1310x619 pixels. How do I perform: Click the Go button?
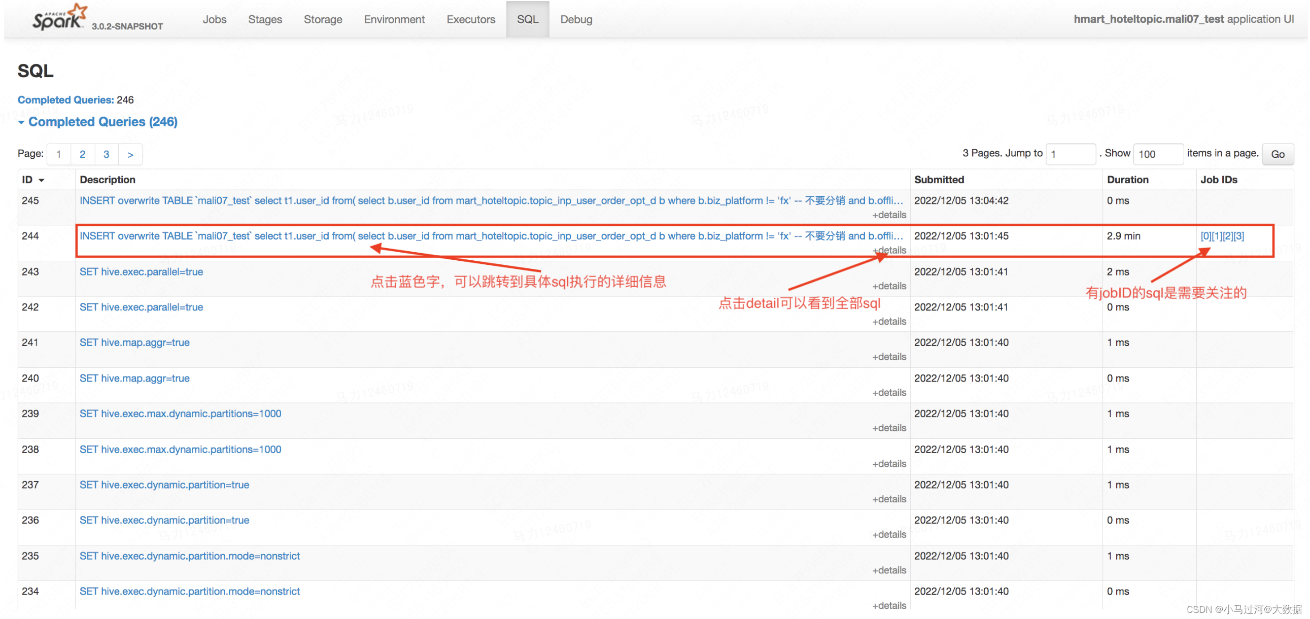[x=1278, y=154]
